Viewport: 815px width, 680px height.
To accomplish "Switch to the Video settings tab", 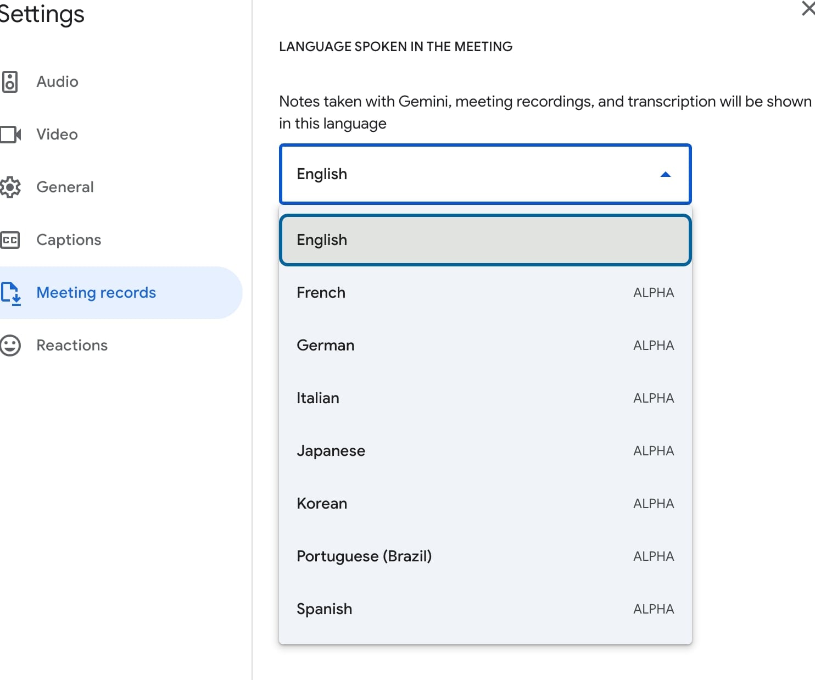I will (121, 135).
